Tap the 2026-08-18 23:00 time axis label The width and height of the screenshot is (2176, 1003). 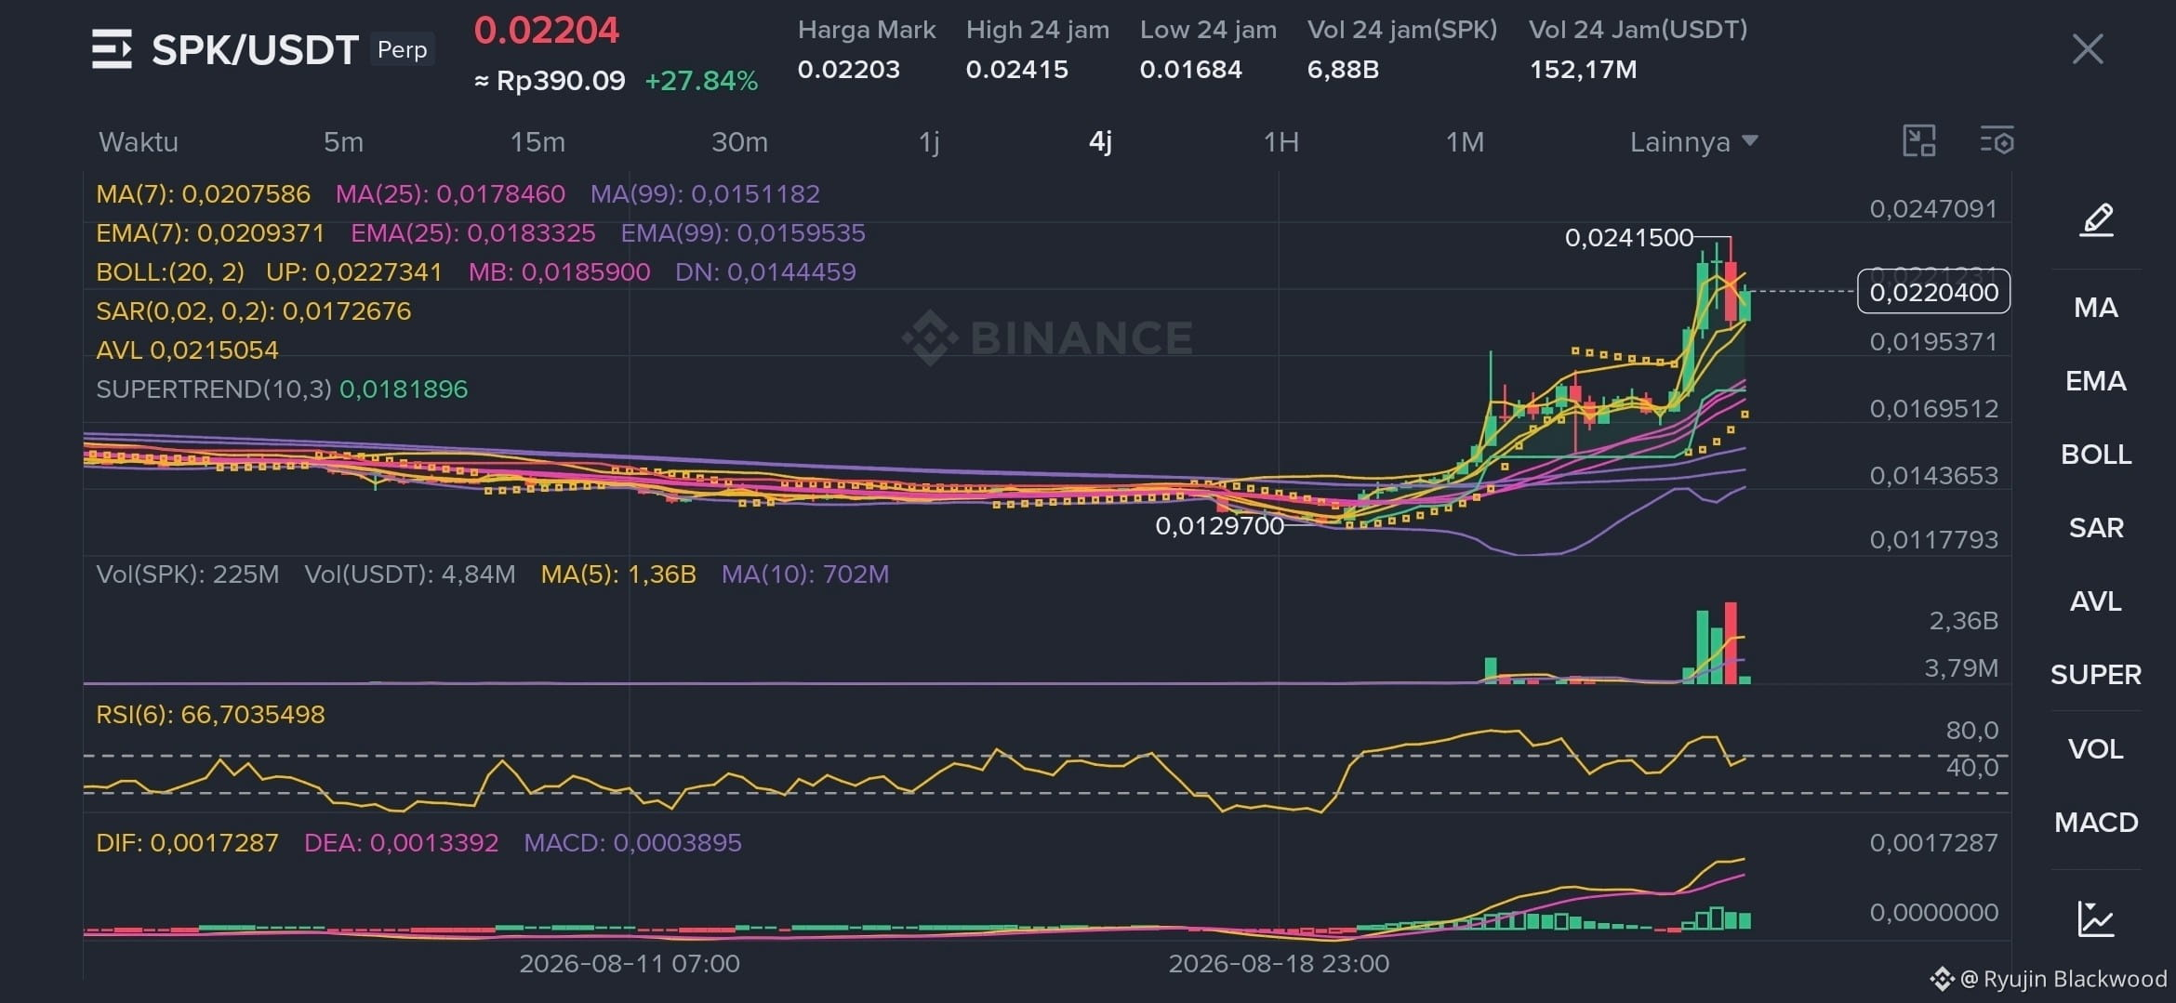(x=1279, y=964)
